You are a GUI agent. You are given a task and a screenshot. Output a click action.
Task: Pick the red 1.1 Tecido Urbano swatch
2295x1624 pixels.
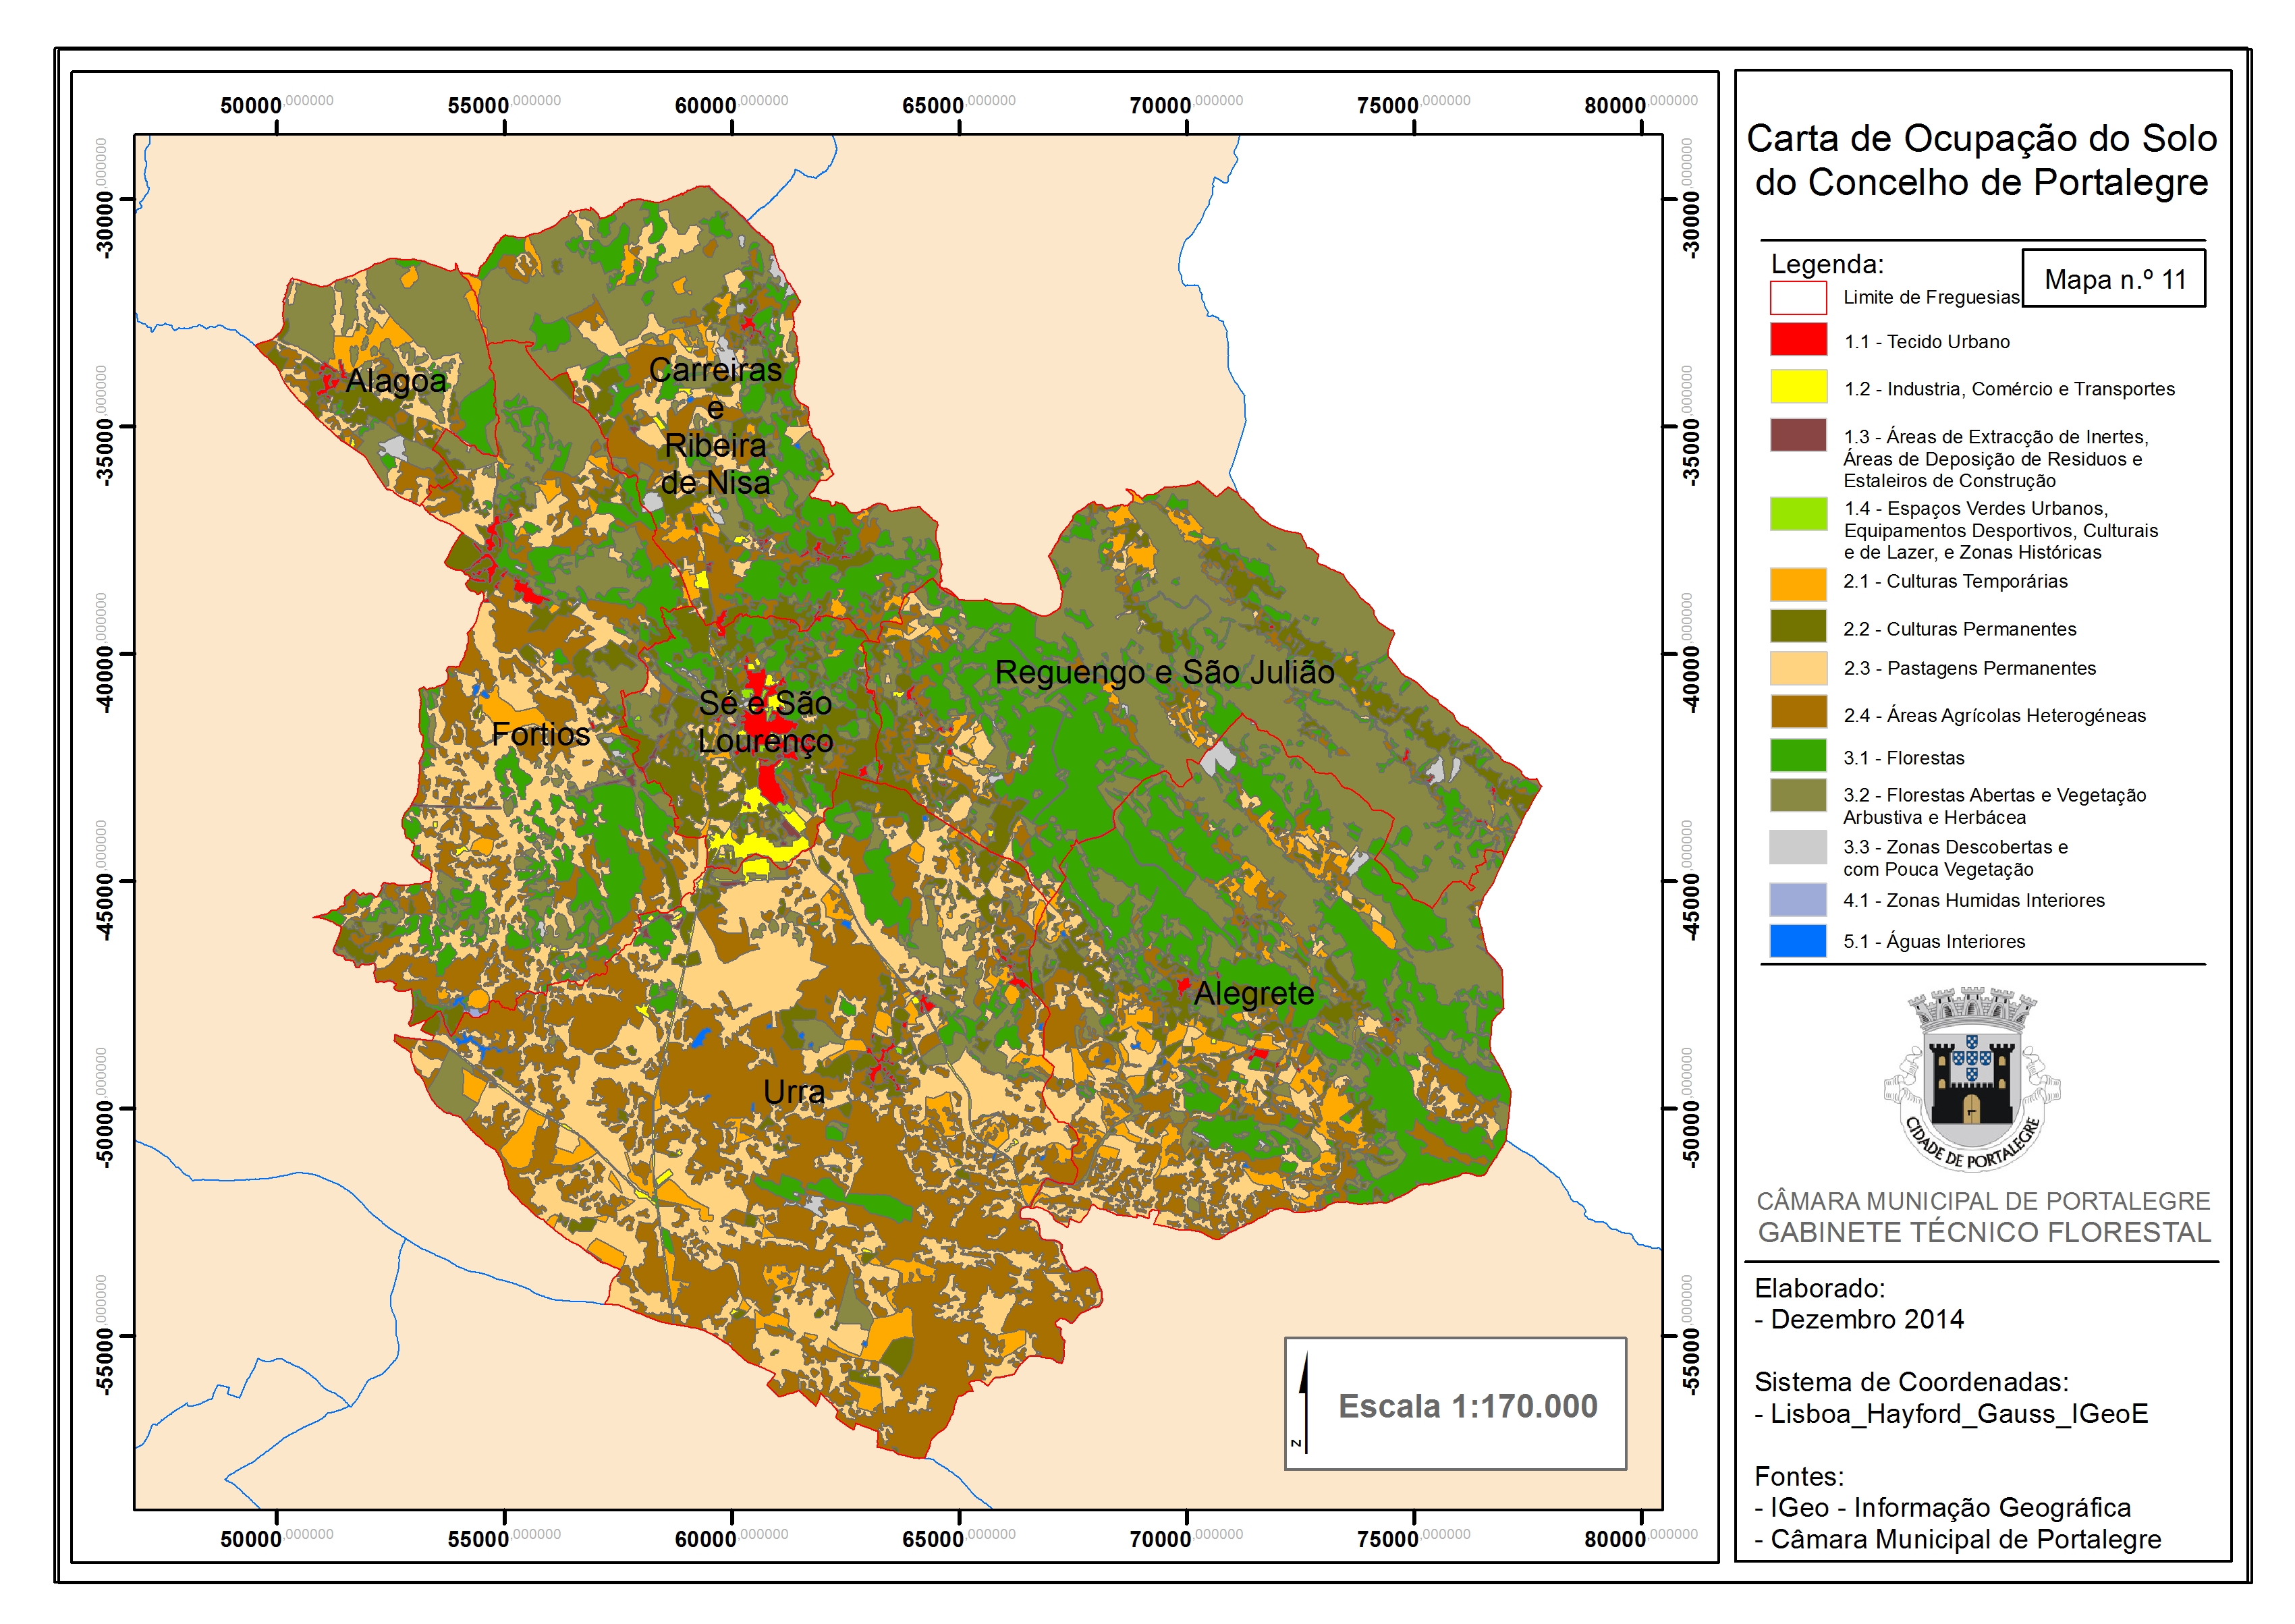click(x=1798, y=339)
